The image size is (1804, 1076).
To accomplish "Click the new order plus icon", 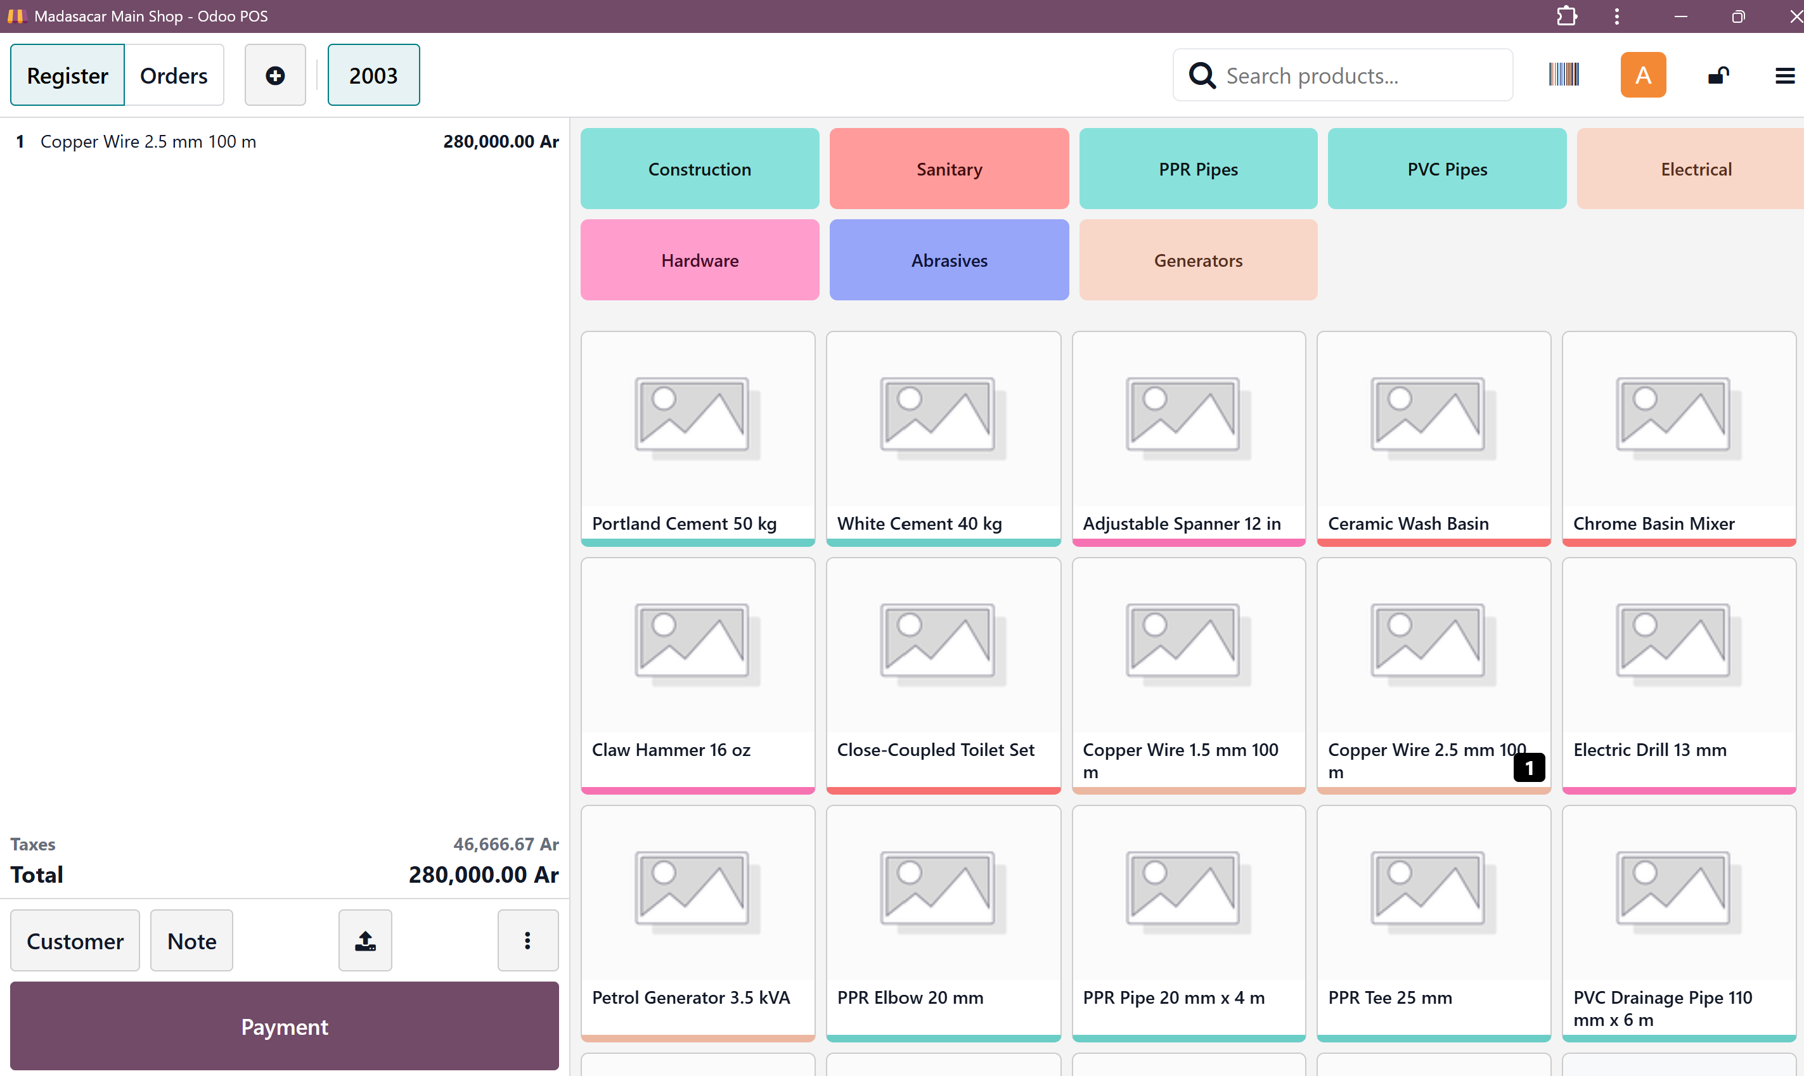I will click(x=275, y=75).
